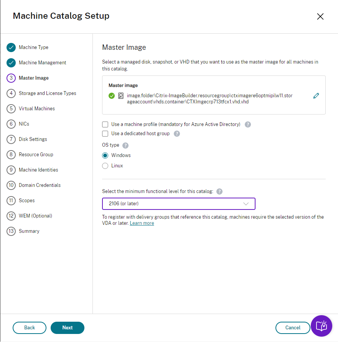This screenshot has height=342, width=338.
Task: Click the help icon beside machine profile
Action: 248,124
